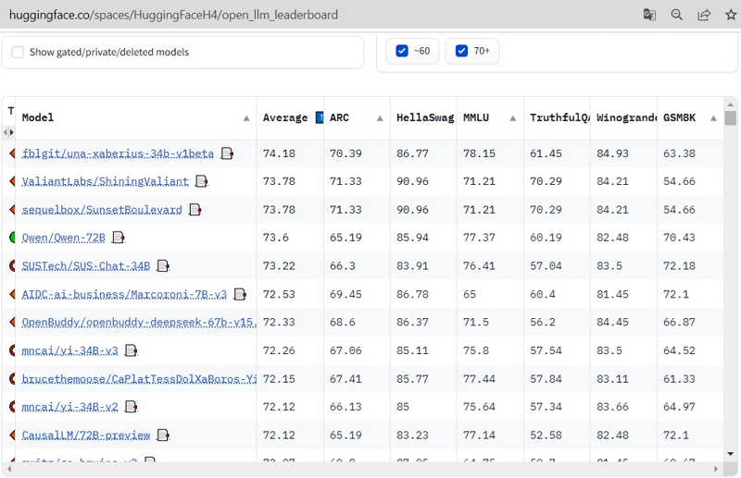This screenshot has width=741, height=478.
Task: Open brucethemoose/CaPlatTessDolXaBoros model link
Action: pyautogui.click(x=139, y=379)
